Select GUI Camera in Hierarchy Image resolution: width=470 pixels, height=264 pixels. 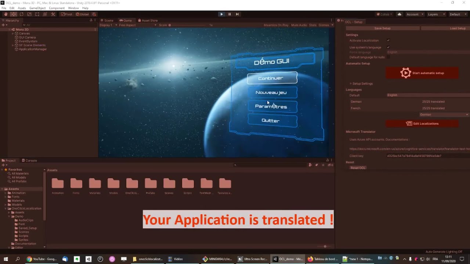(27, 37)
